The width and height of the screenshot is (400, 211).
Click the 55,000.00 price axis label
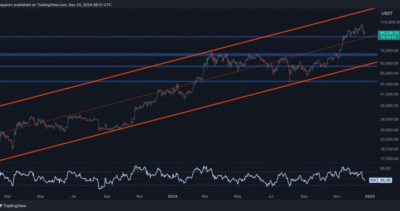point(389,73)
